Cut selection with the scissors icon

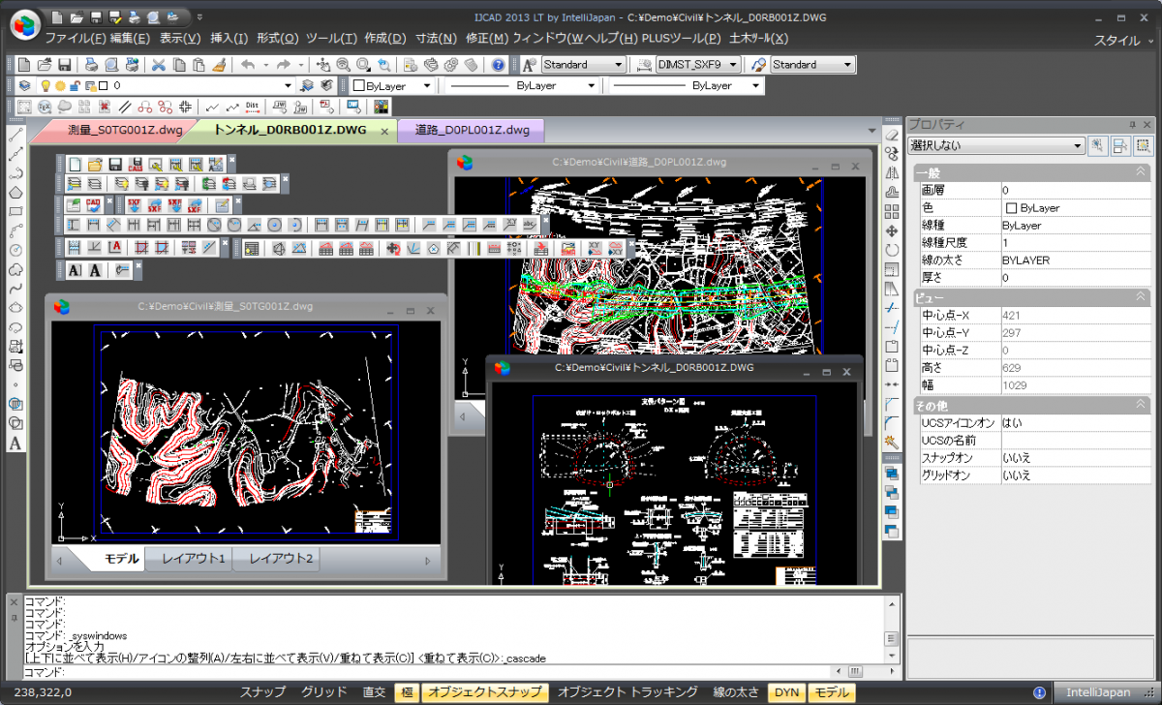point(159,65)
